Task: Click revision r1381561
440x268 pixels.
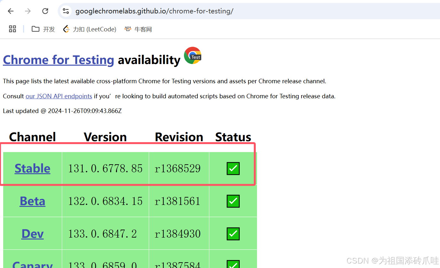Action: click(178, 201)
